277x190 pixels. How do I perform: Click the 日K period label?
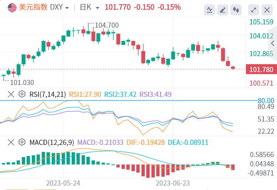(86, 7)
